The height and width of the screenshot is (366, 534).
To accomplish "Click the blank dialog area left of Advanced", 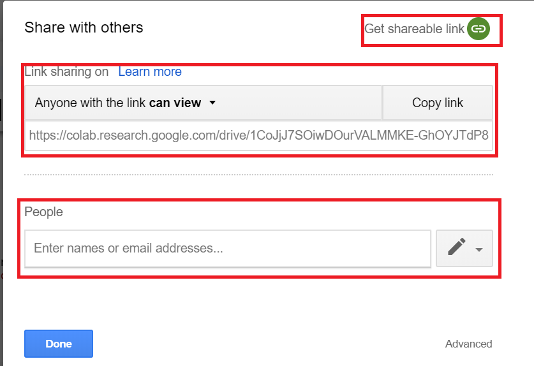I will [268, 344].
